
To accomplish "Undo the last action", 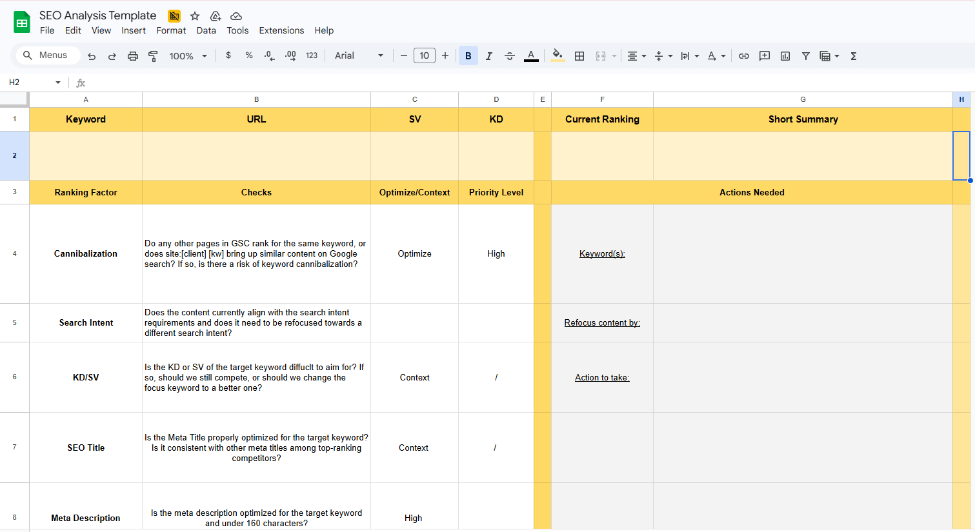I will click(x=92, y=56).
